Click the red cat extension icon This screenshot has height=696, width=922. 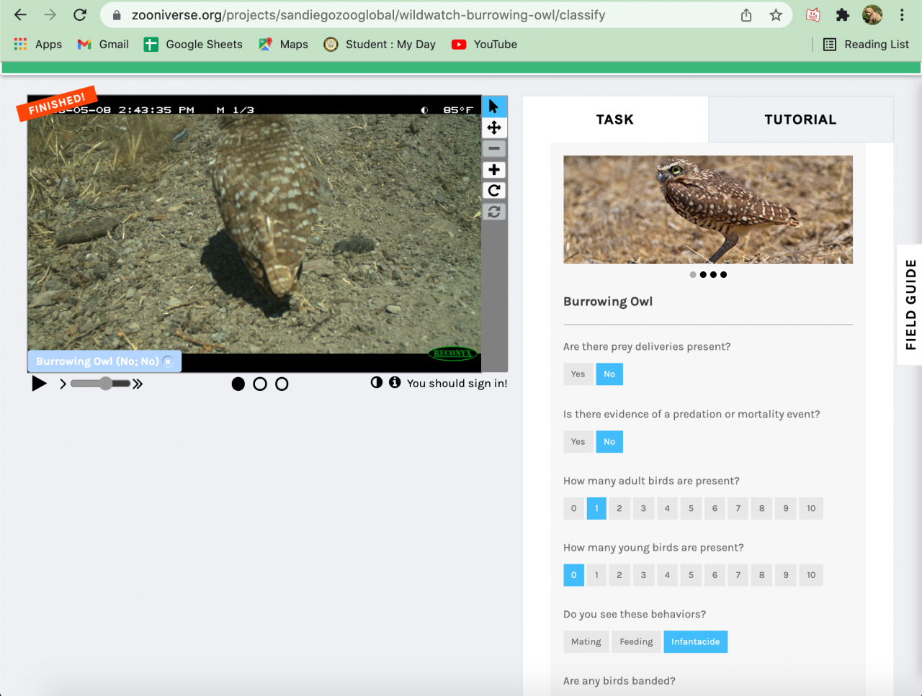[813, 14]
